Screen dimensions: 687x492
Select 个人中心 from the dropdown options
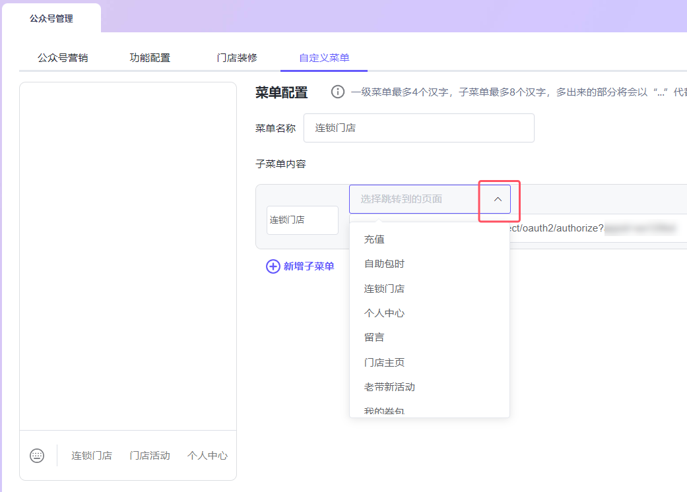(384, 313)
